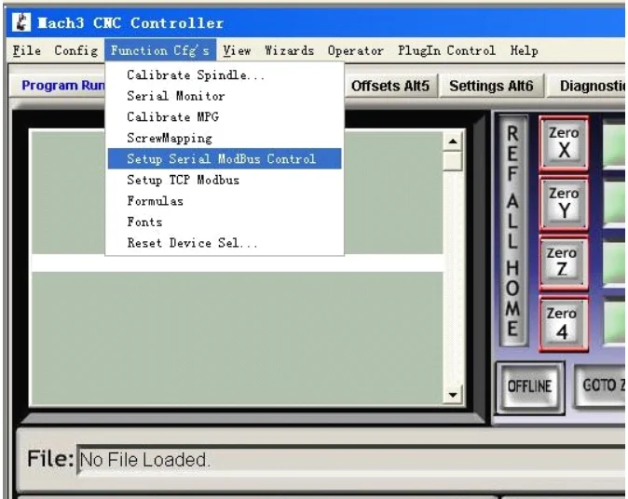This screenshot has width=628, height=499.
Task: Click the Zero Y button
Action: pyautogui.click(x=564, y=203)
